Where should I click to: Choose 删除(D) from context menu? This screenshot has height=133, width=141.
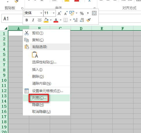[x=46, y=77]
